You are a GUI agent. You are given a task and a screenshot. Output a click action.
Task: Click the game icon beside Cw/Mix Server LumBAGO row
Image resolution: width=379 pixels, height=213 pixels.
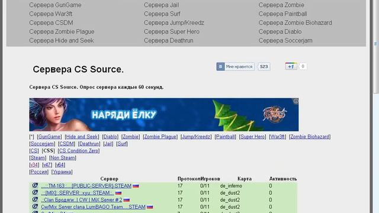coord(35,206)
